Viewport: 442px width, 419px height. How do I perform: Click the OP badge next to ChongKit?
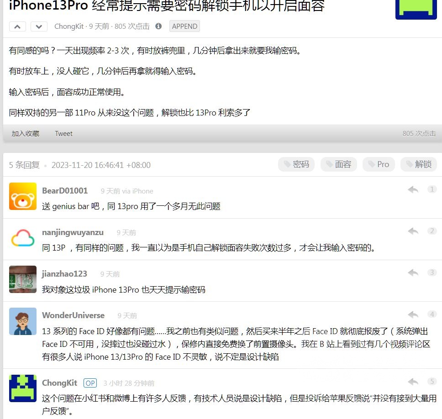tap(90, 383)
